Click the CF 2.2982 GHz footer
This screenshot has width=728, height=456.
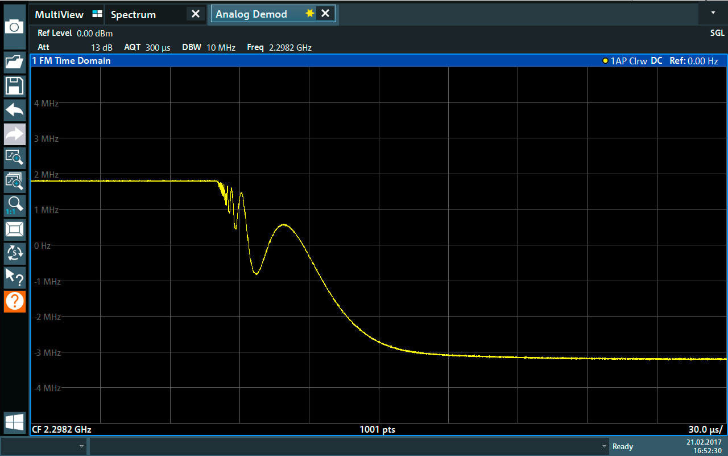61,429
